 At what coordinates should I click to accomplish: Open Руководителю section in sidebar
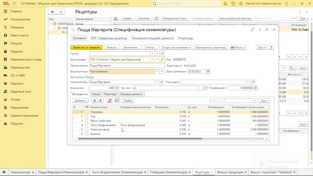coord(21,20)
